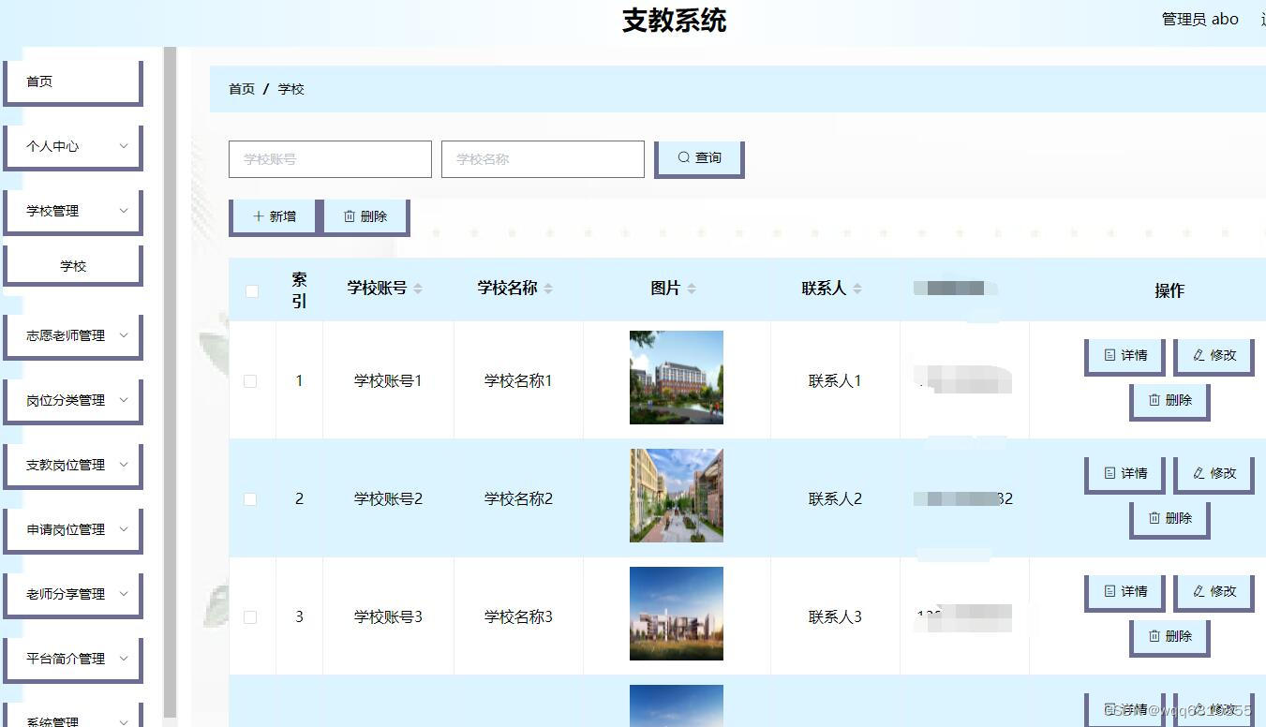Click the 查询 search button

pos(699,158)
